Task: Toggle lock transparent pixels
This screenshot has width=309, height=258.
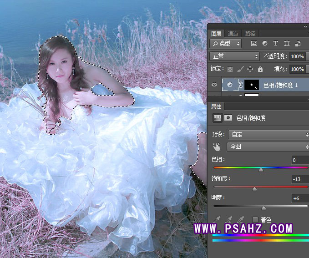Action: click(x=230, y=69)
